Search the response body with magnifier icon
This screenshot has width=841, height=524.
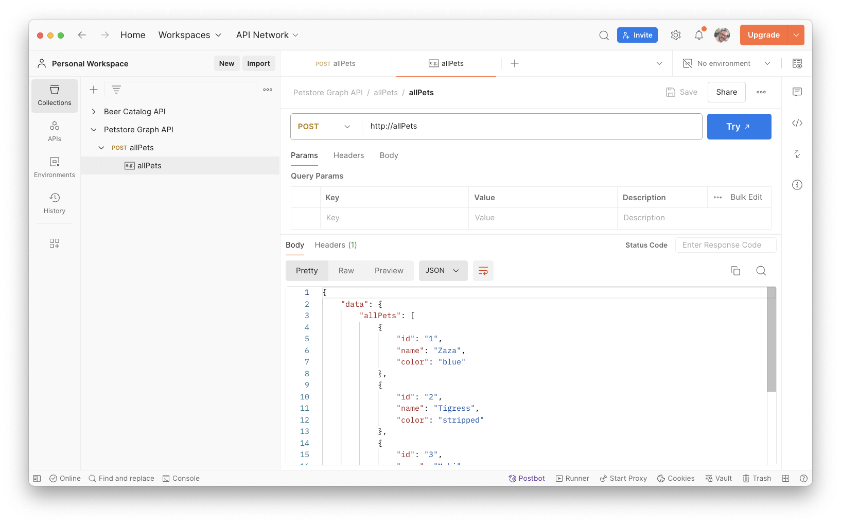point(761,271)
